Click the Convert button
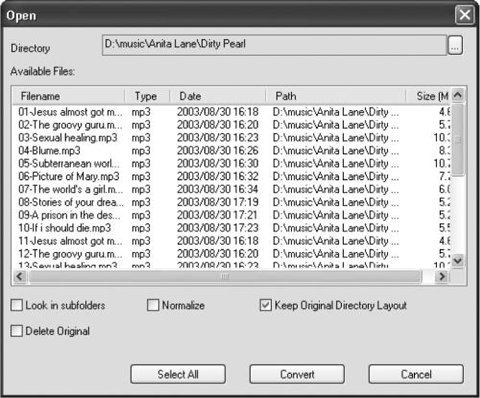 (297, 374)
